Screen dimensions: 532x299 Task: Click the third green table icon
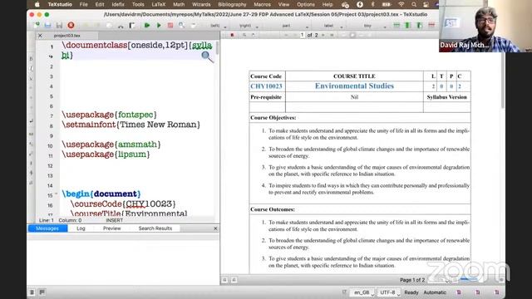pos(420,26)
